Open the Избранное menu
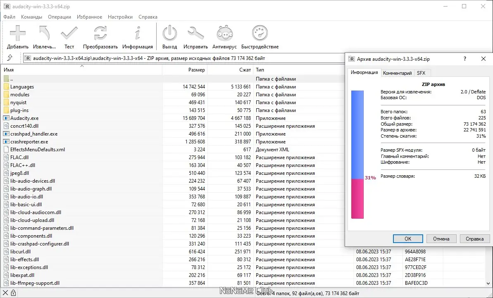Screen dimensions: 493x298 click(x=89, y=17)
